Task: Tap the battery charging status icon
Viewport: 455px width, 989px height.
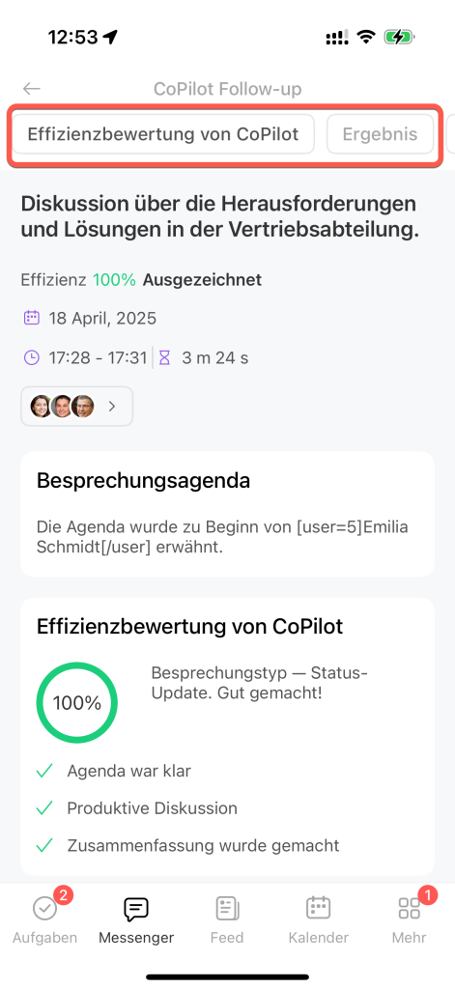Action: tap(398, 38)
